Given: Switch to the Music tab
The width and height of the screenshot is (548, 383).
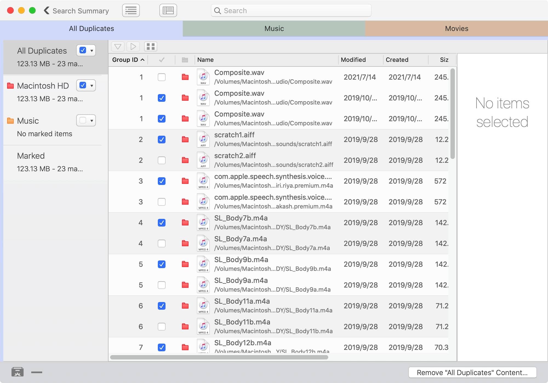Looking at the screenshot, I should point(274,28).
